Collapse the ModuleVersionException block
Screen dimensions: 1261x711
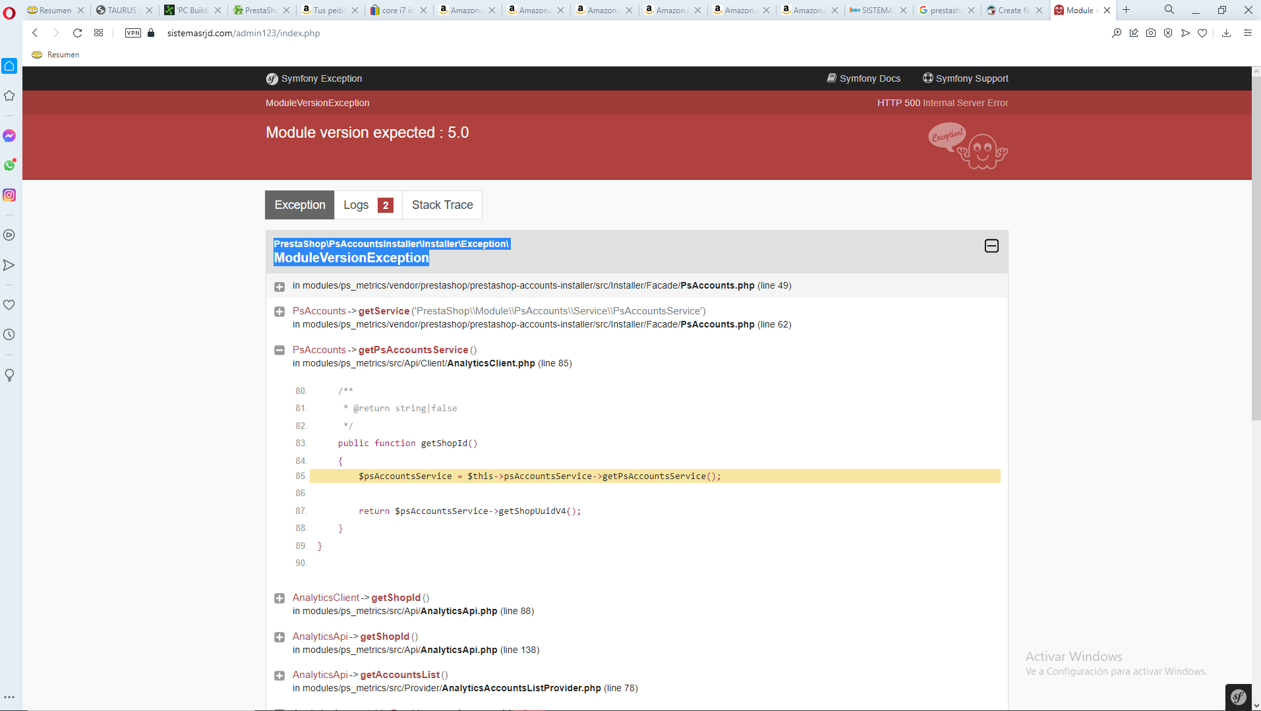[991, 246]
